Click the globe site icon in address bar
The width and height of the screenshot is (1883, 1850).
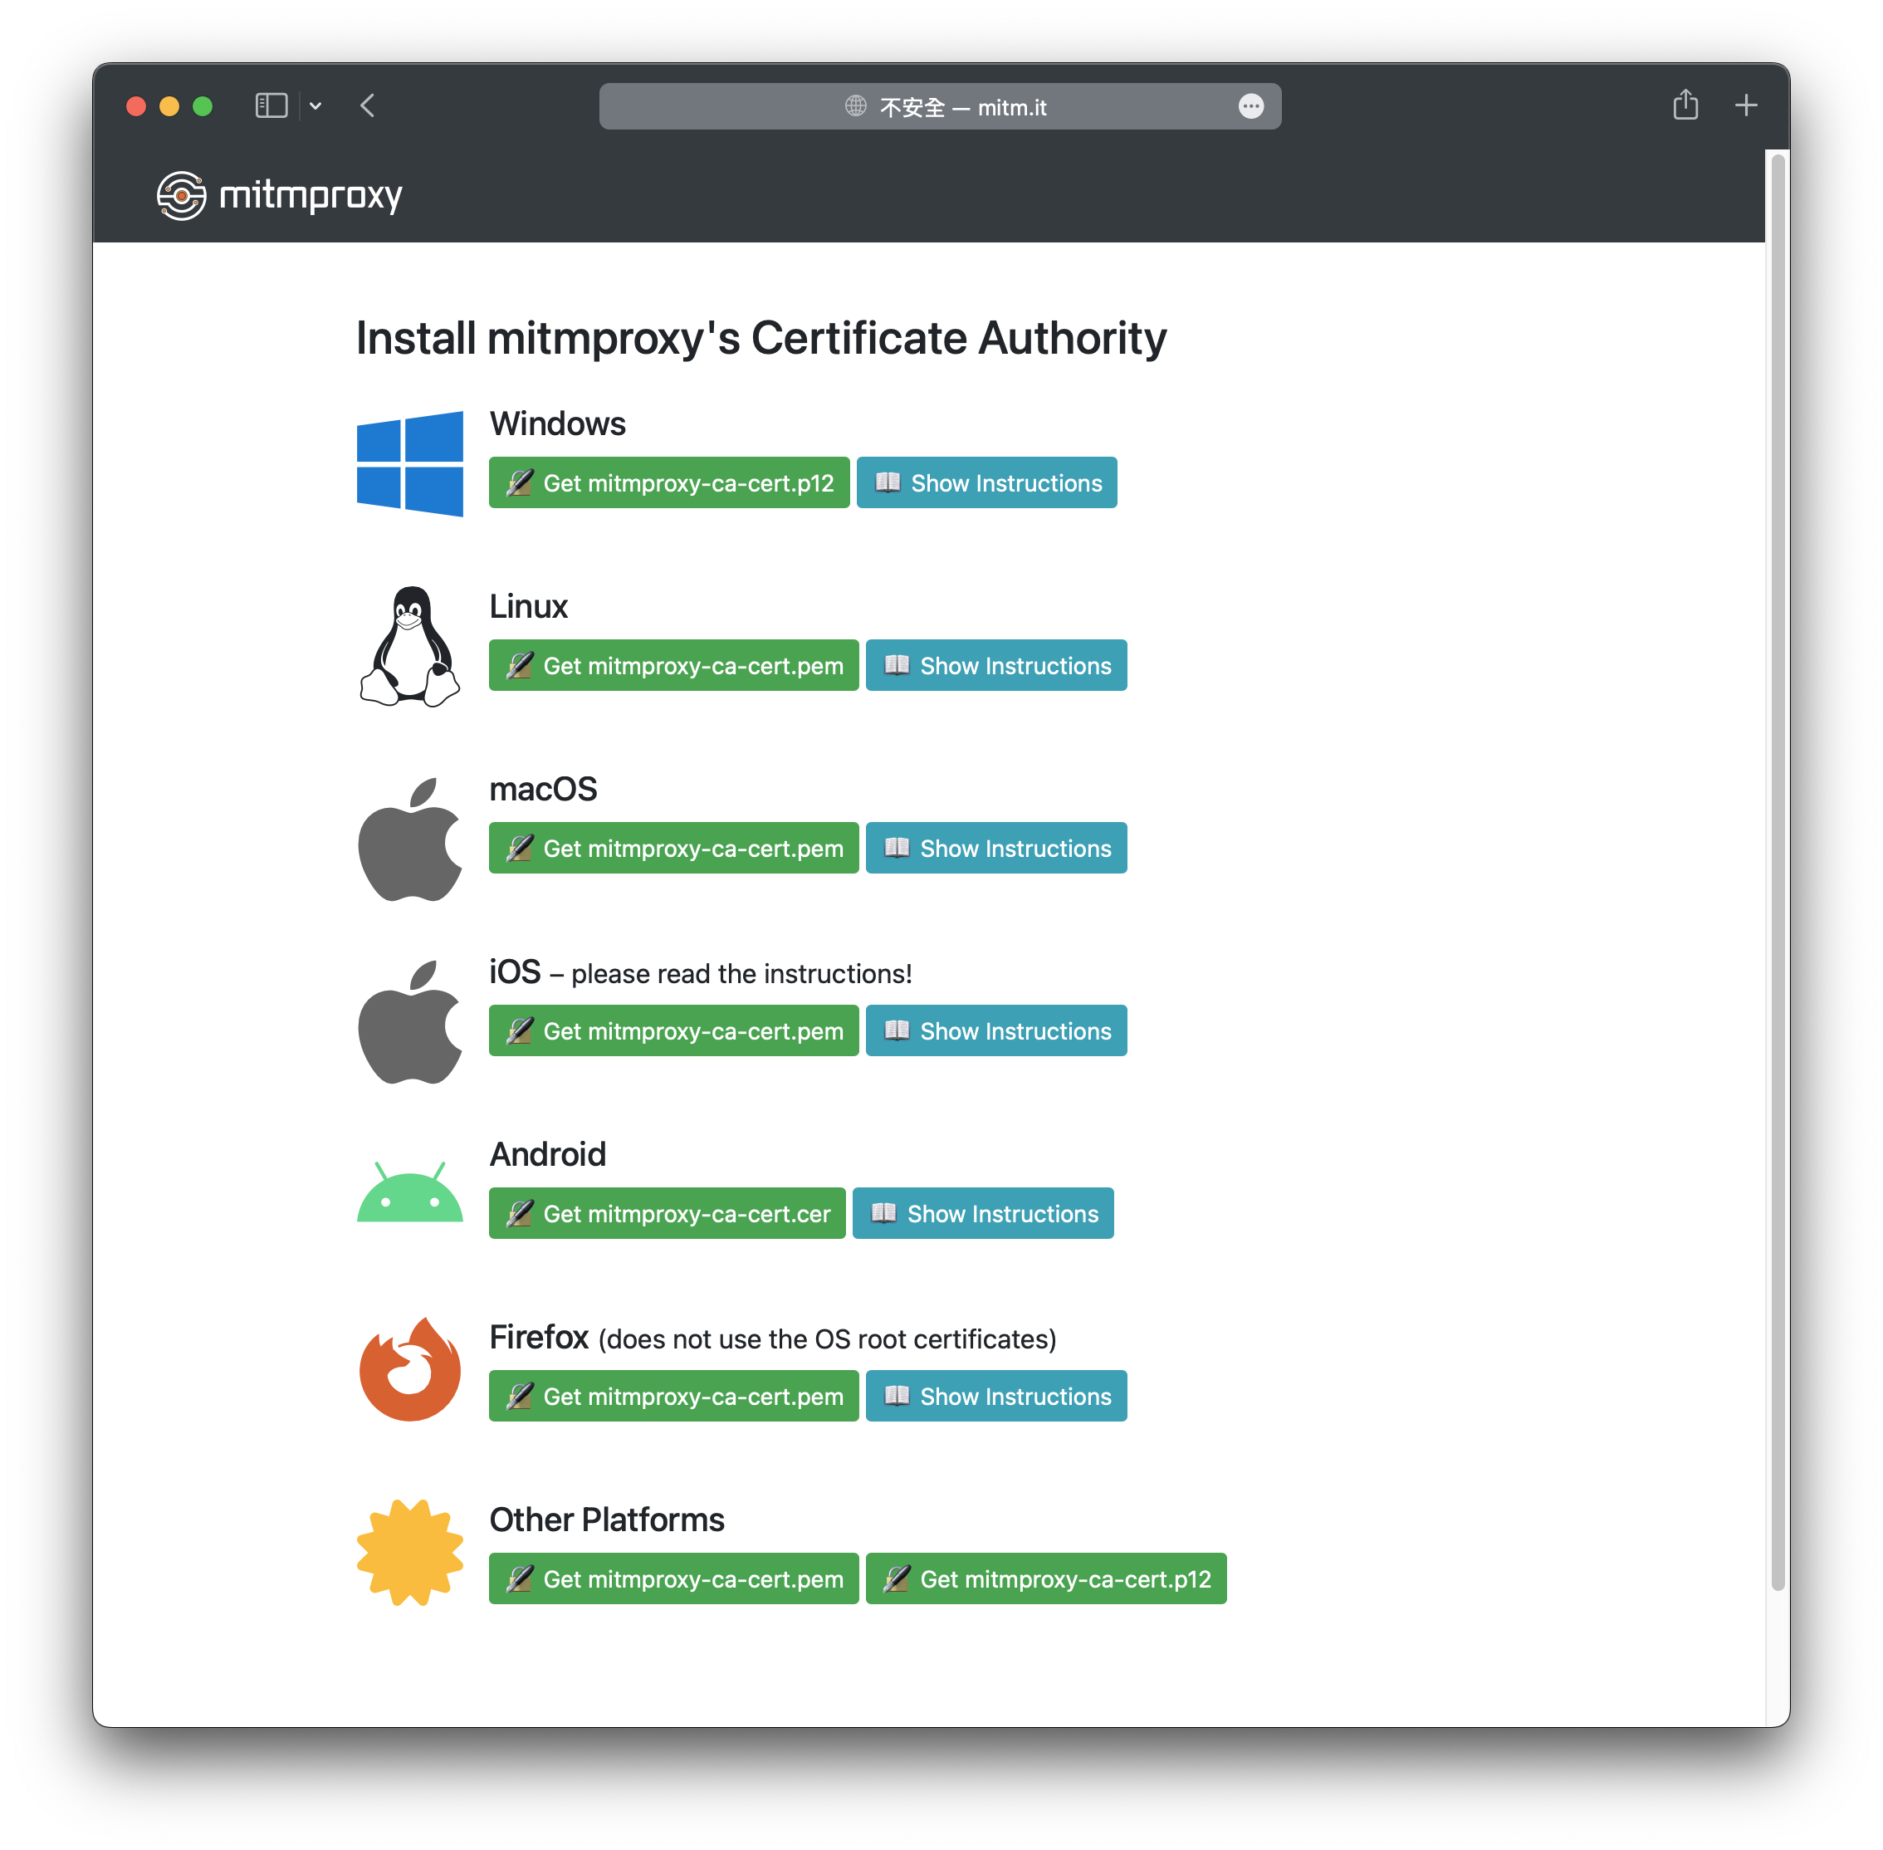coord(855,106)
